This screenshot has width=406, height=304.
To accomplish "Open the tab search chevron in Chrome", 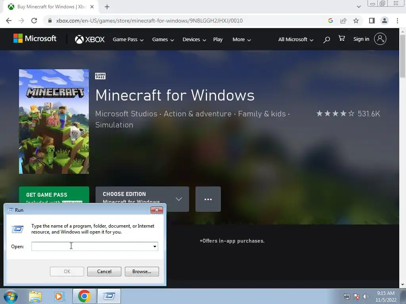I will pos(358,7).
